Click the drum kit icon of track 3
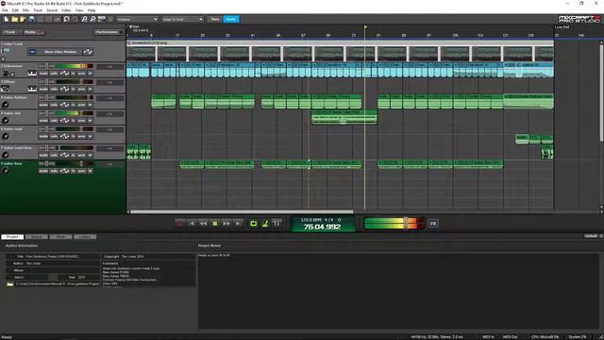 click(5, 89)
